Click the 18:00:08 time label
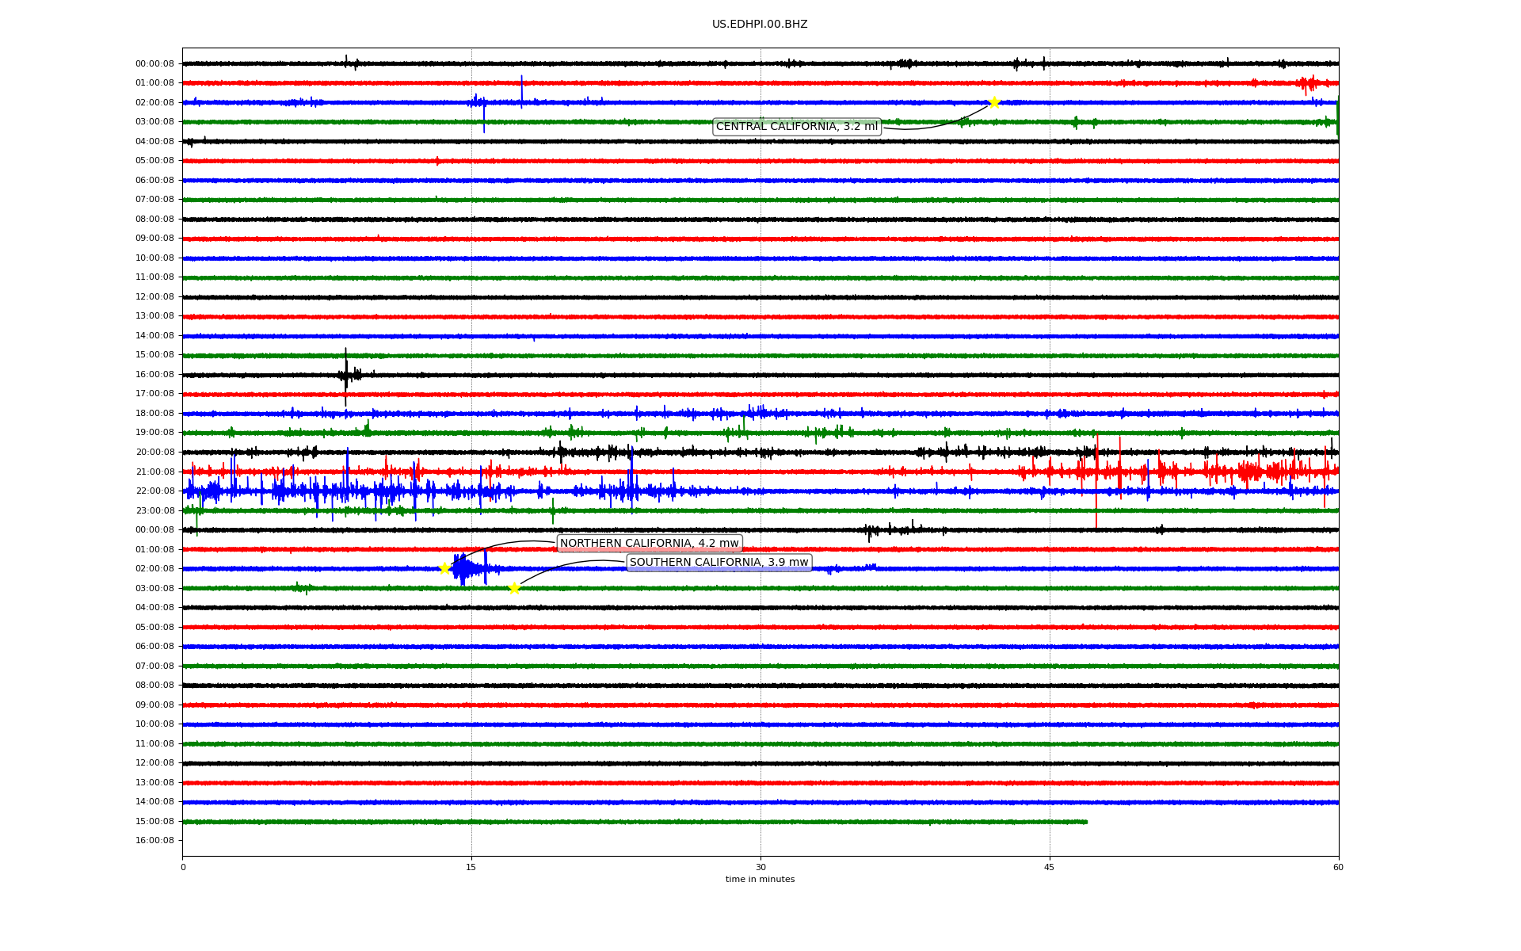Viewport: 1521px width, 951px height. pyautogui.click(x=154, y=414)
